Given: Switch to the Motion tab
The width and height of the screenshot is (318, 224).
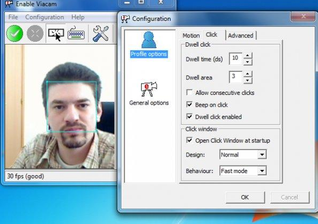Looking at the screenshot, I should tap(191, 36).
